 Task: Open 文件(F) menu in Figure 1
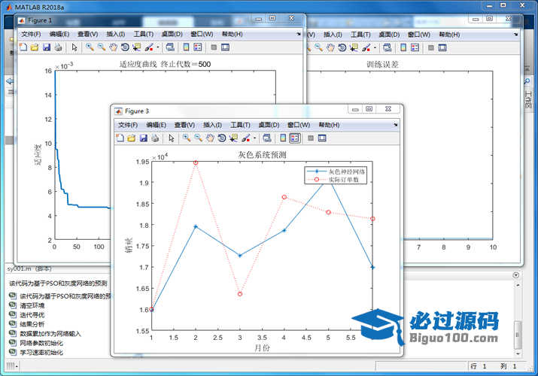(x=32, y=34)
